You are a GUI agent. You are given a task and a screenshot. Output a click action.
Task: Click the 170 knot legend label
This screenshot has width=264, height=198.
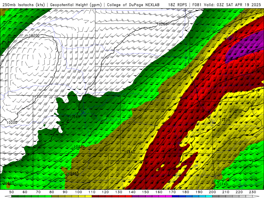point(172,192)
